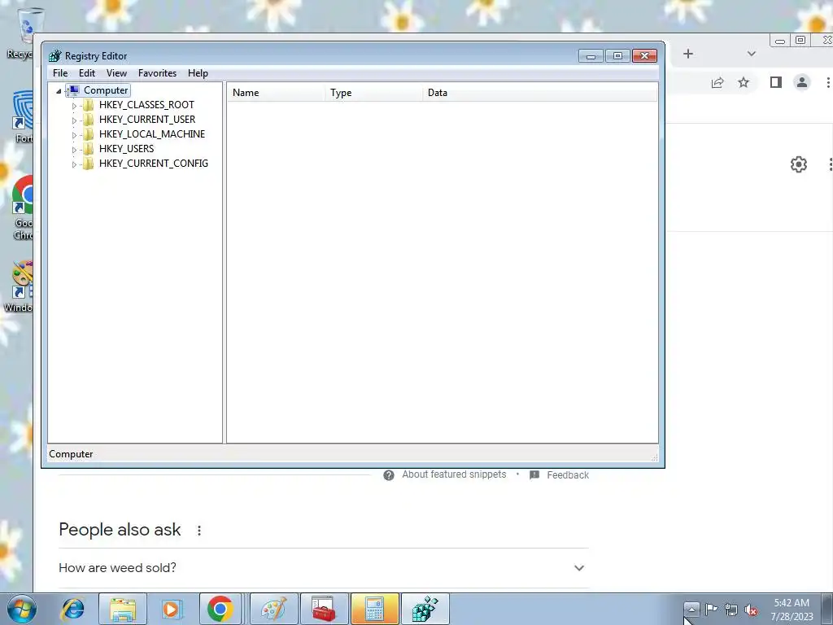The width and height of the screenshot is (833, 625).
Task: Click the Type column header
Action: 373,93
